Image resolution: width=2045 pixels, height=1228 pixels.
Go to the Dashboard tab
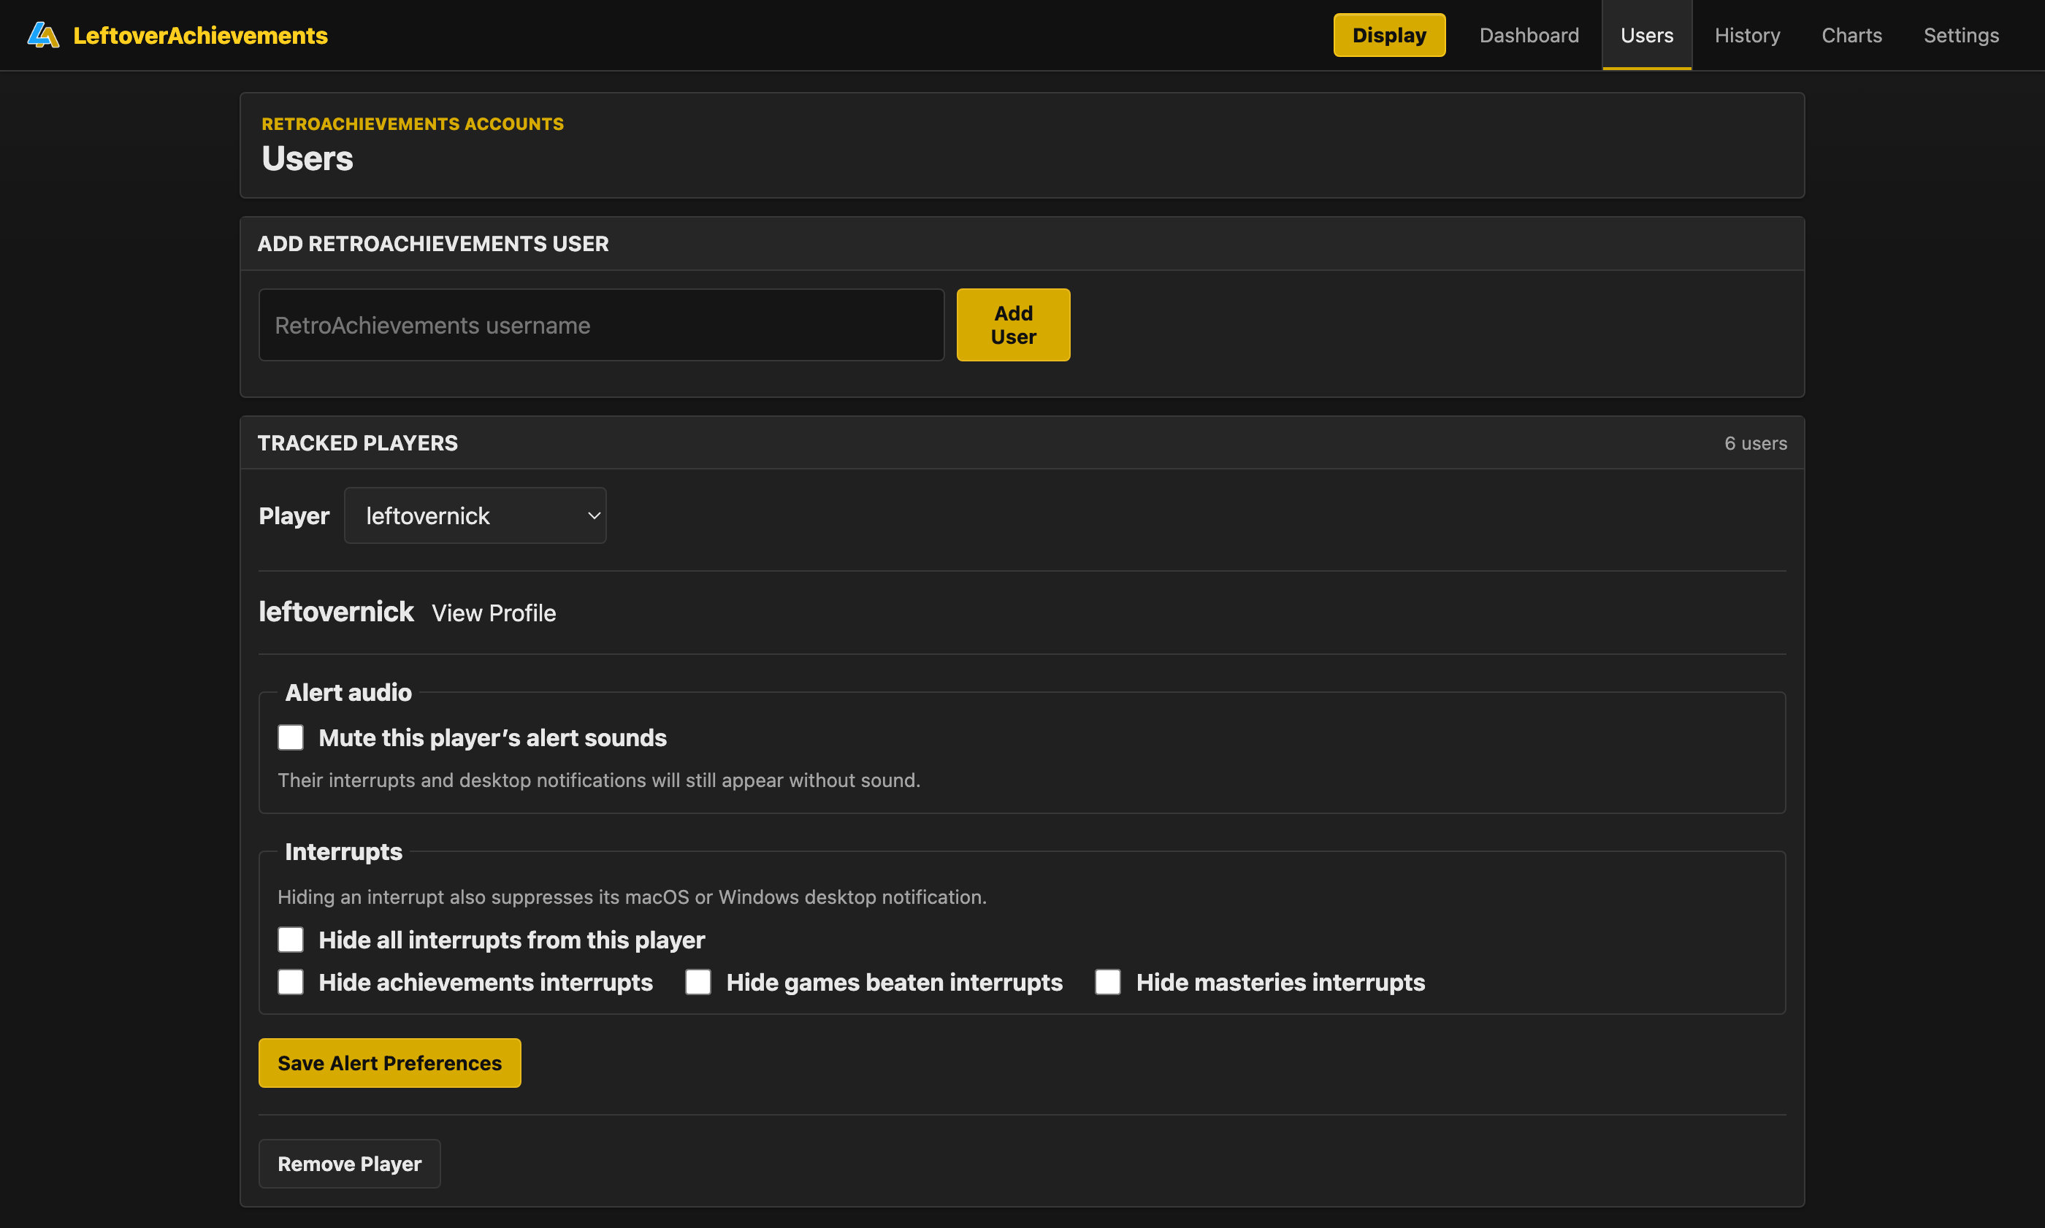[x=1529, y=35]
